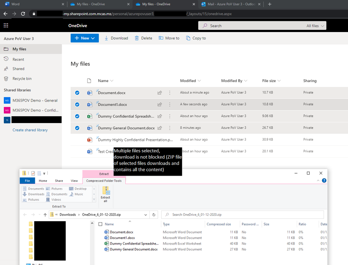Deselect Document1.docx checkmark
Screen dimensions: 348x265
[77, 104]
